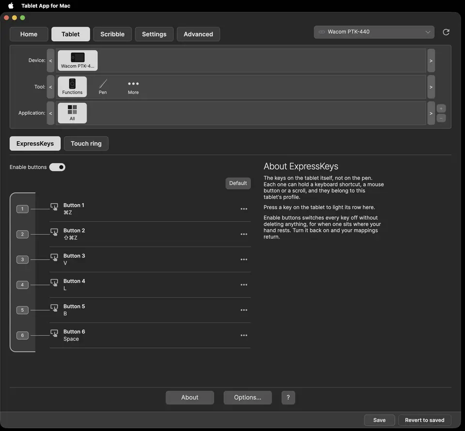Screen dimensions: 465x431
Task: Select key 6 on tablet diagram
Action: coord(22,335)
